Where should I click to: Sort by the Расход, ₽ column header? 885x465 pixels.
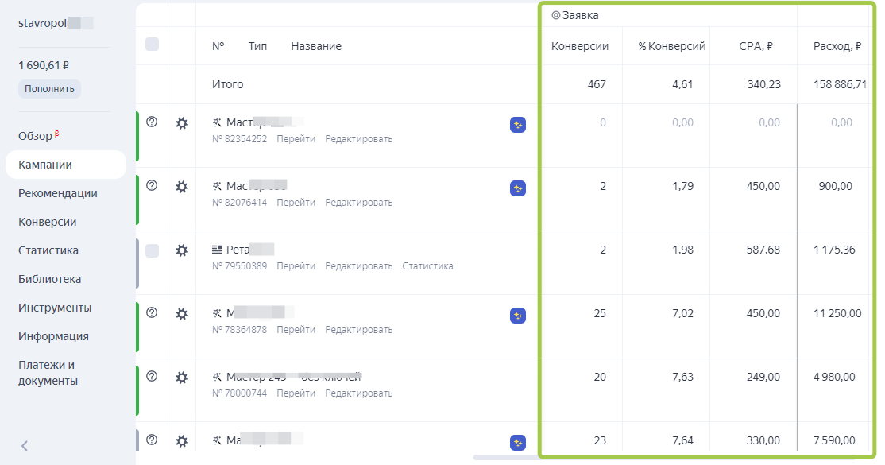[x=837, y=46]
